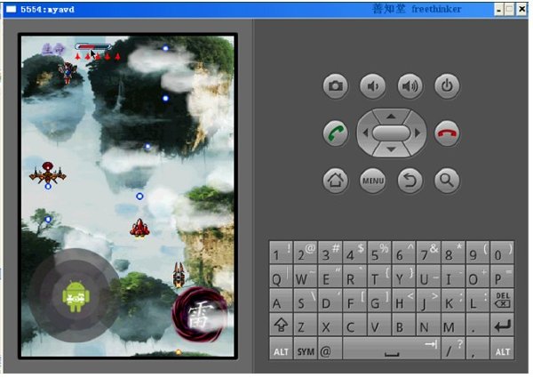Click the S key

tap(306, 300)
